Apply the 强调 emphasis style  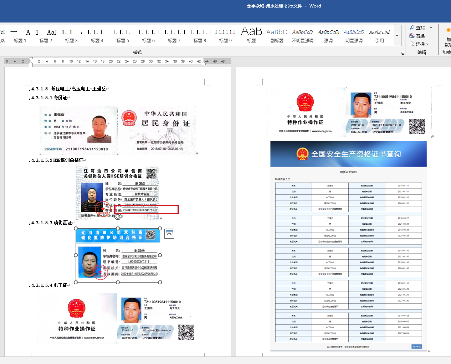coord(328,36)
